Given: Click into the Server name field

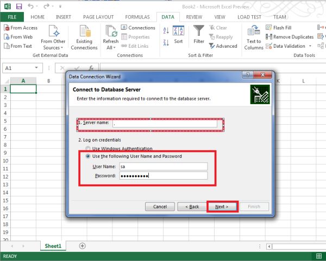Looking at the screenshot, I should 165,124.
